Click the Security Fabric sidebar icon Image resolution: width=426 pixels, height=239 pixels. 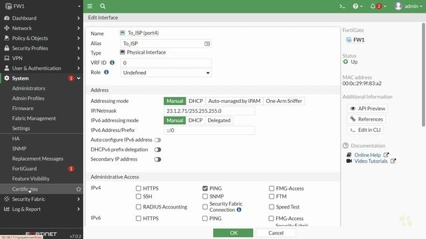[7, 199]
